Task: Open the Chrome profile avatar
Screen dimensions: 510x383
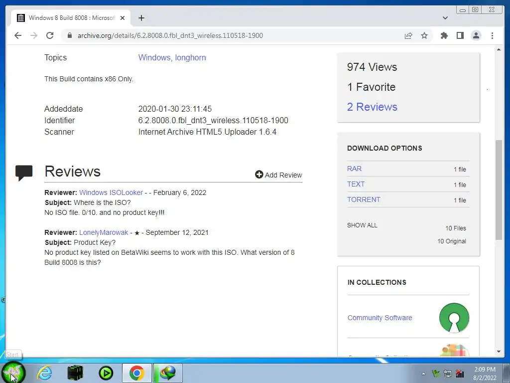Action: 476,35
